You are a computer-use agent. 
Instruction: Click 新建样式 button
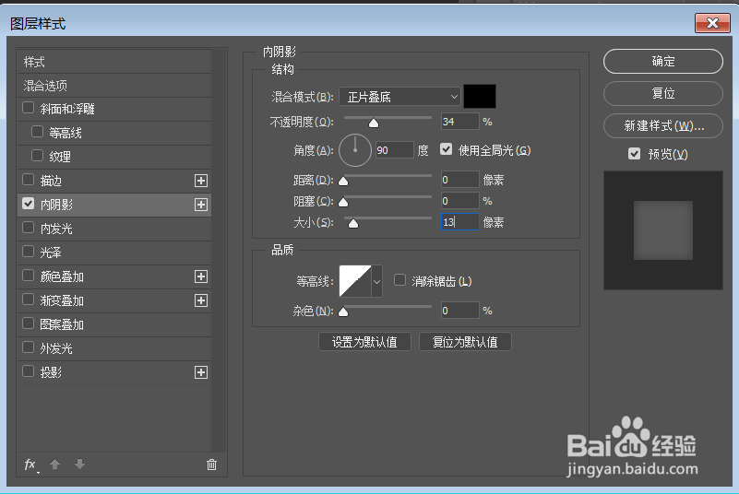point(662,125)
